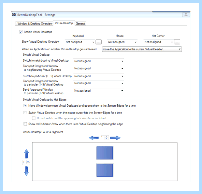The image size is (202, 194).
Task: Select the top virtual desktop thumbnail
Action: click(x=105, y=153)
